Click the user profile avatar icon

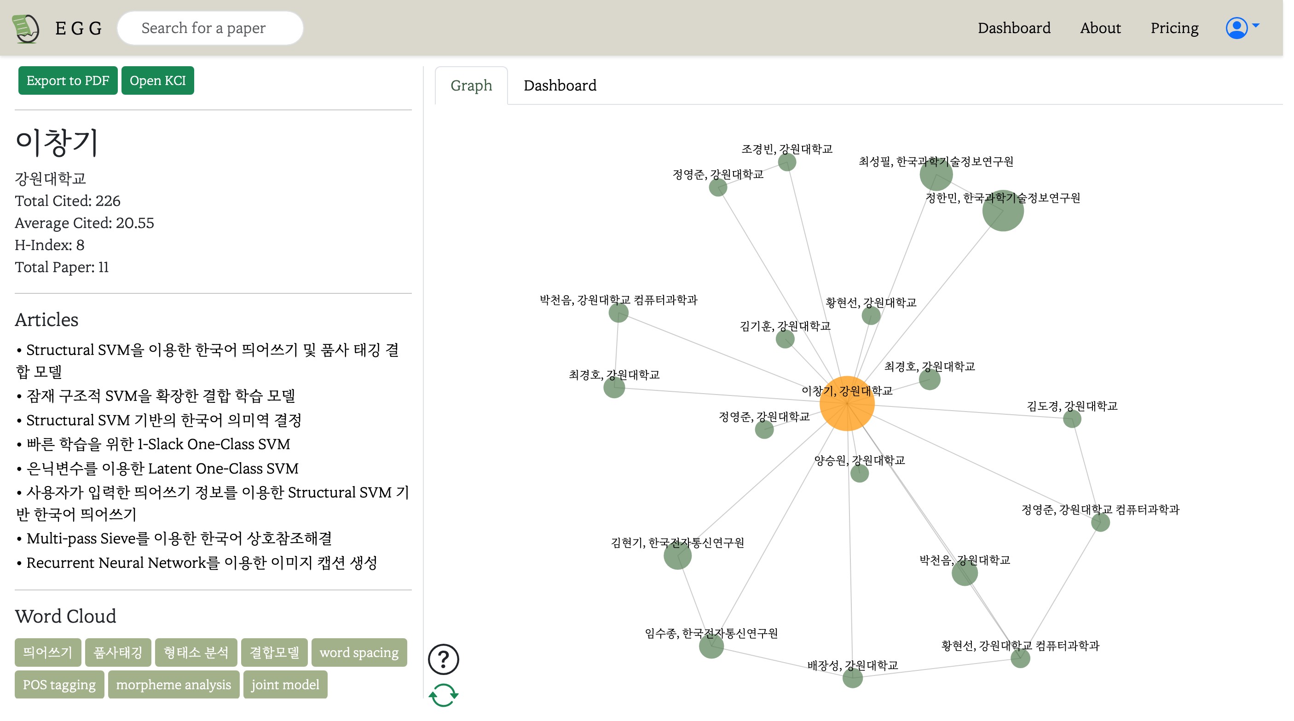1237,28
